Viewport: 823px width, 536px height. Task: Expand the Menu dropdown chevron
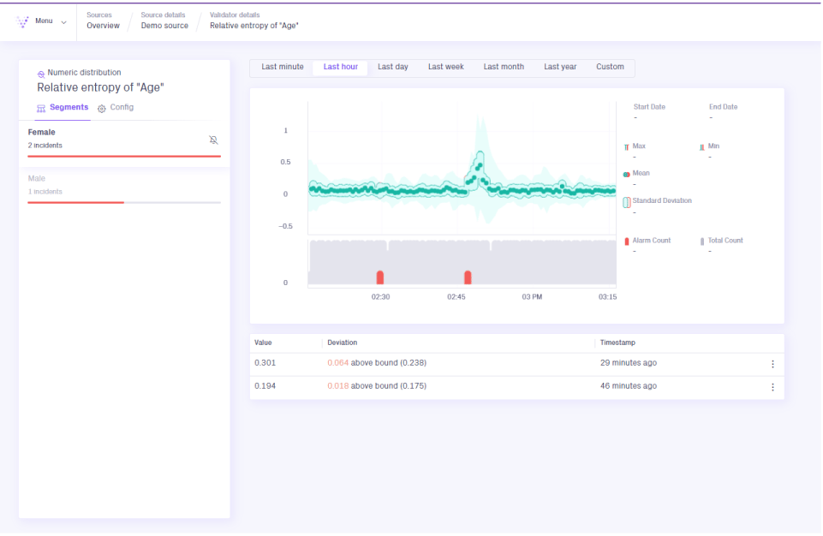[x=63, y=22]
